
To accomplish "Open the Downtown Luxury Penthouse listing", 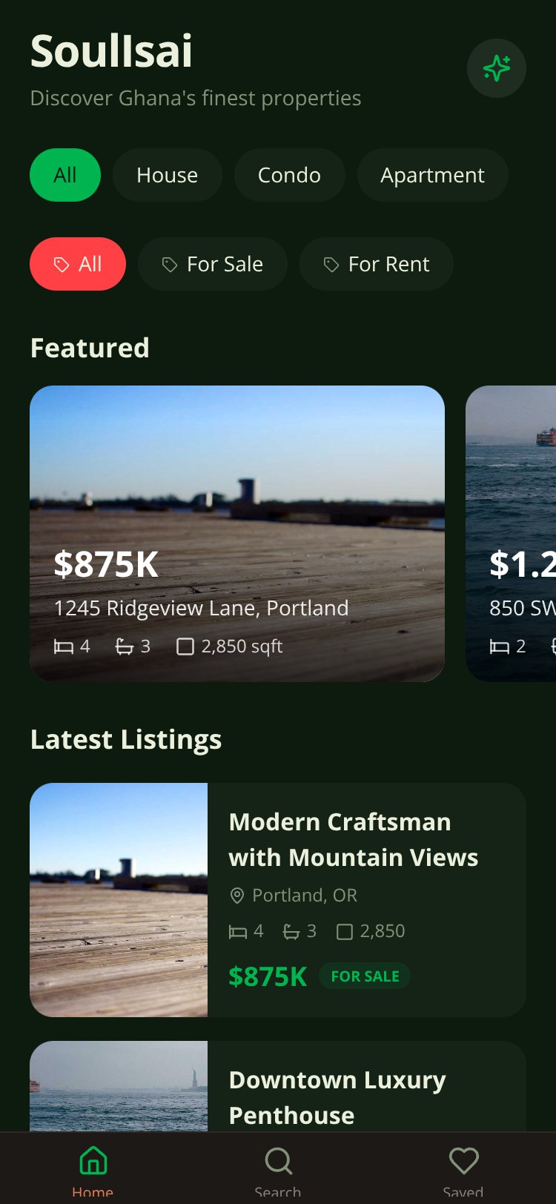I will coord(278,1086).
